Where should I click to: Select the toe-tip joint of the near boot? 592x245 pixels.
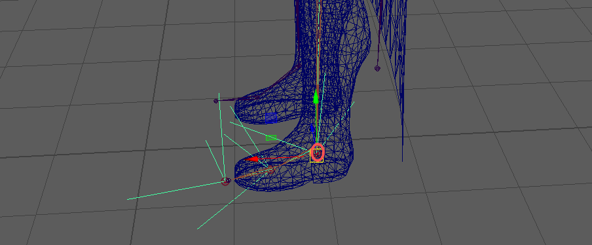(x=226, y=181)
